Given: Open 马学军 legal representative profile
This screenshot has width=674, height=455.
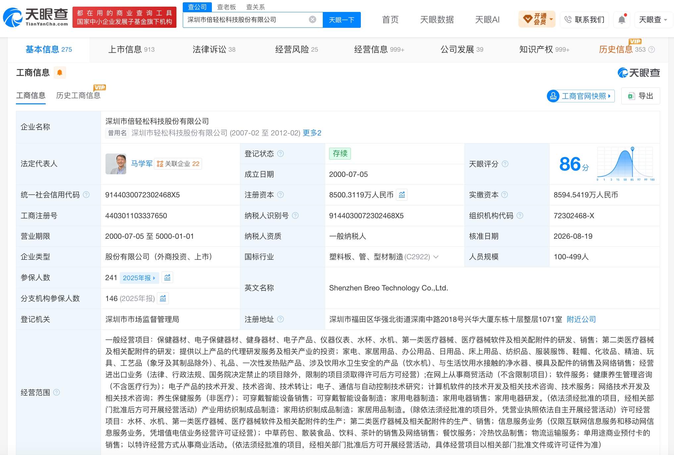Looking at the screenshot, I should (x=142, y=164).
